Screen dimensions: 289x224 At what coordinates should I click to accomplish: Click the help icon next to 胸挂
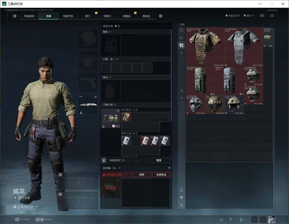tap(110, 32)
